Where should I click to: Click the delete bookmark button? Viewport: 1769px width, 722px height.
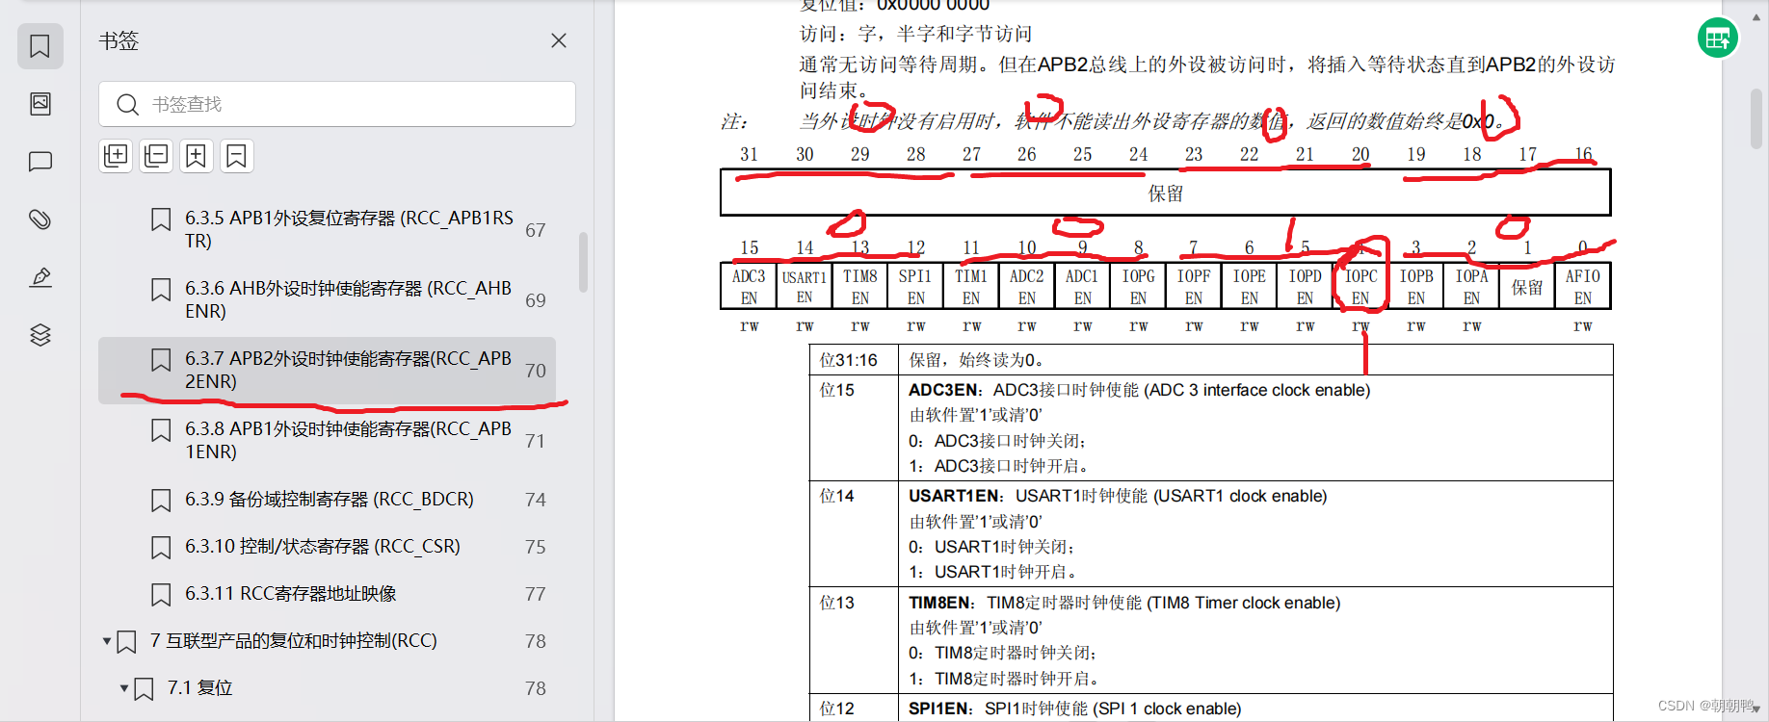[x=237, y=156]
